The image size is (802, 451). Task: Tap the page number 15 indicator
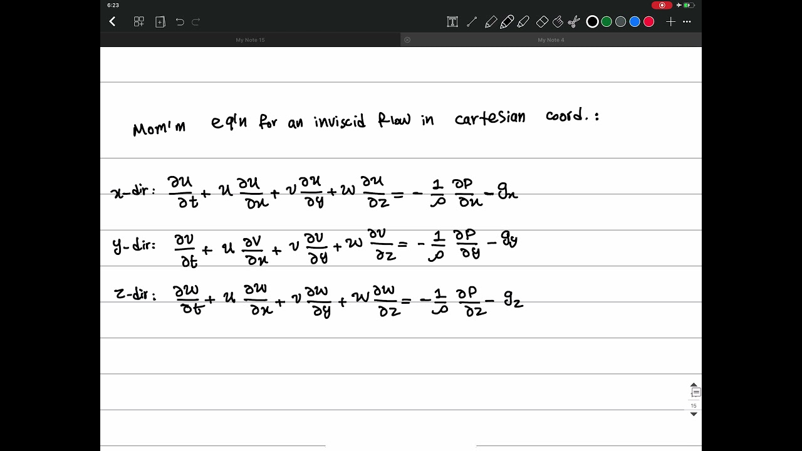pyautogui.click(x=694, y=406)
